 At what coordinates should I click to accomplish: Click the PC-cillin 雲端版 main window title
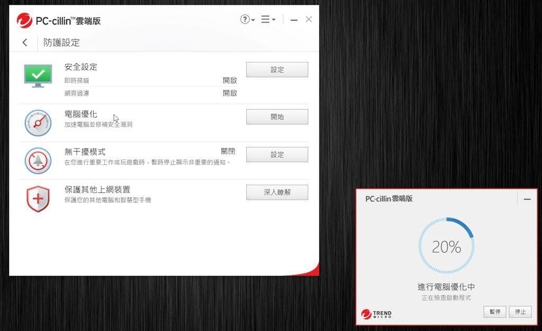pyautogui.click(x=68, y=21)
